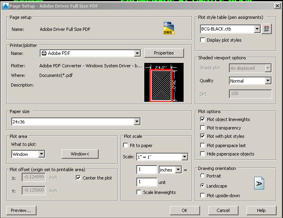Click the landscape orientation page icon
Screen dimensions: 283x218
[259, 183]
